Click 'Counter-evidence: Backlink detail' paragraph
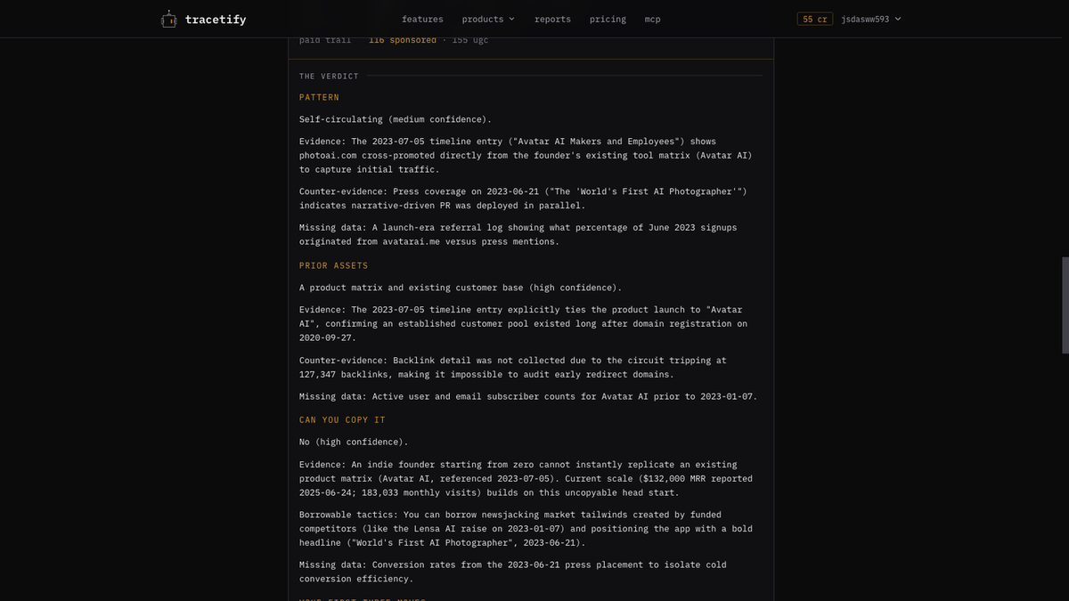Image resolution: width=1069 pixels, height=601 pixels. point(513,368)
